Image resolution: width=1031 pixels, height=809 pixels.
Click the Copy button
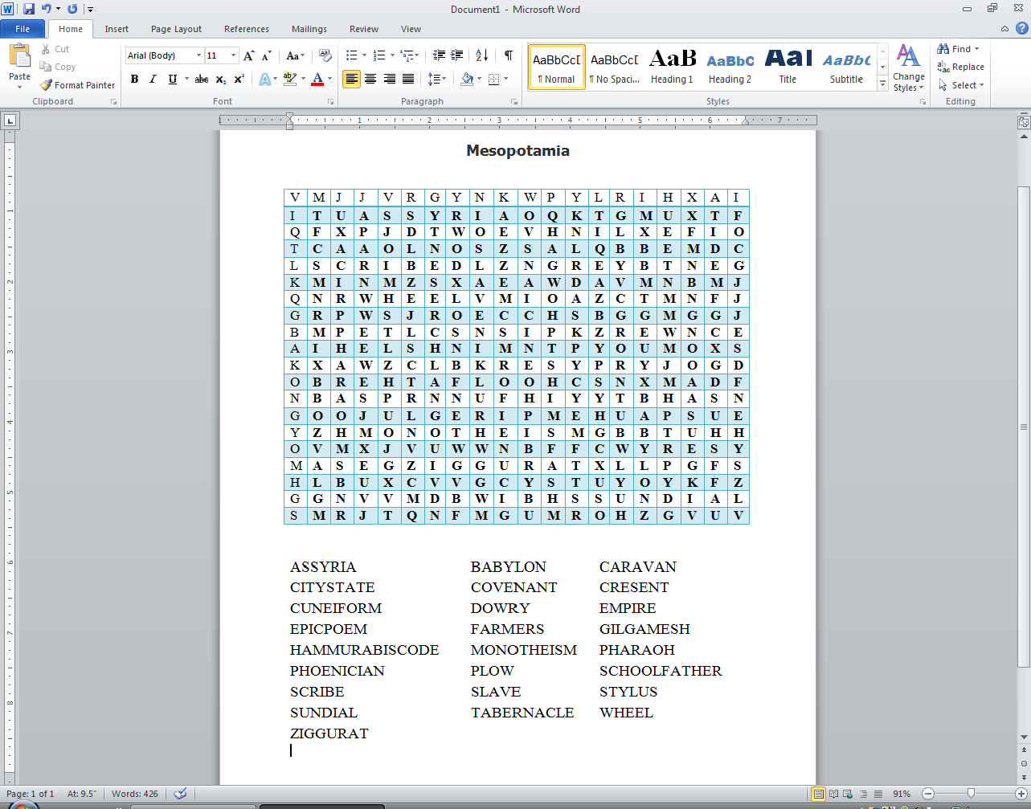tap(58, 67)
